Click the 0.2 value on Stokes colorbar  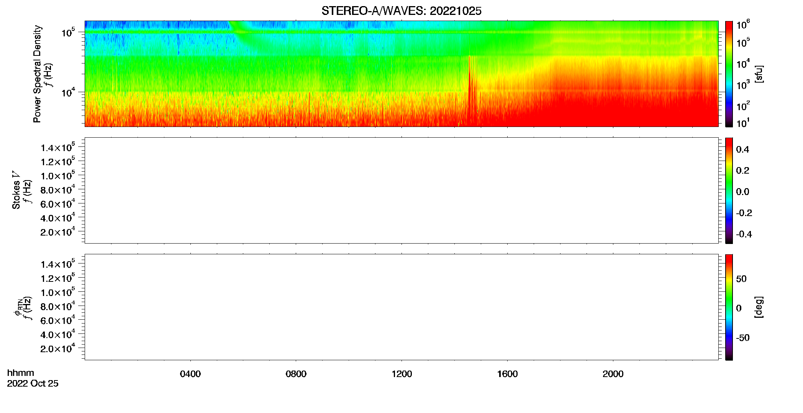[742, 171]
